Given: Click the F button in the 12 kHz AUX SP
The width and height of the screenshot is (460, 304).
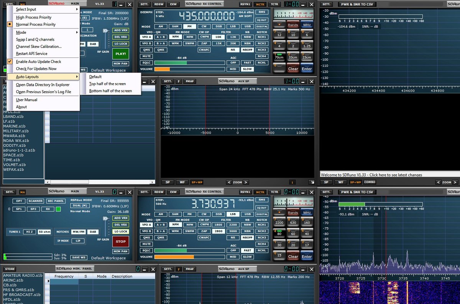Looking at the screenshot, I should click(179, 269).
